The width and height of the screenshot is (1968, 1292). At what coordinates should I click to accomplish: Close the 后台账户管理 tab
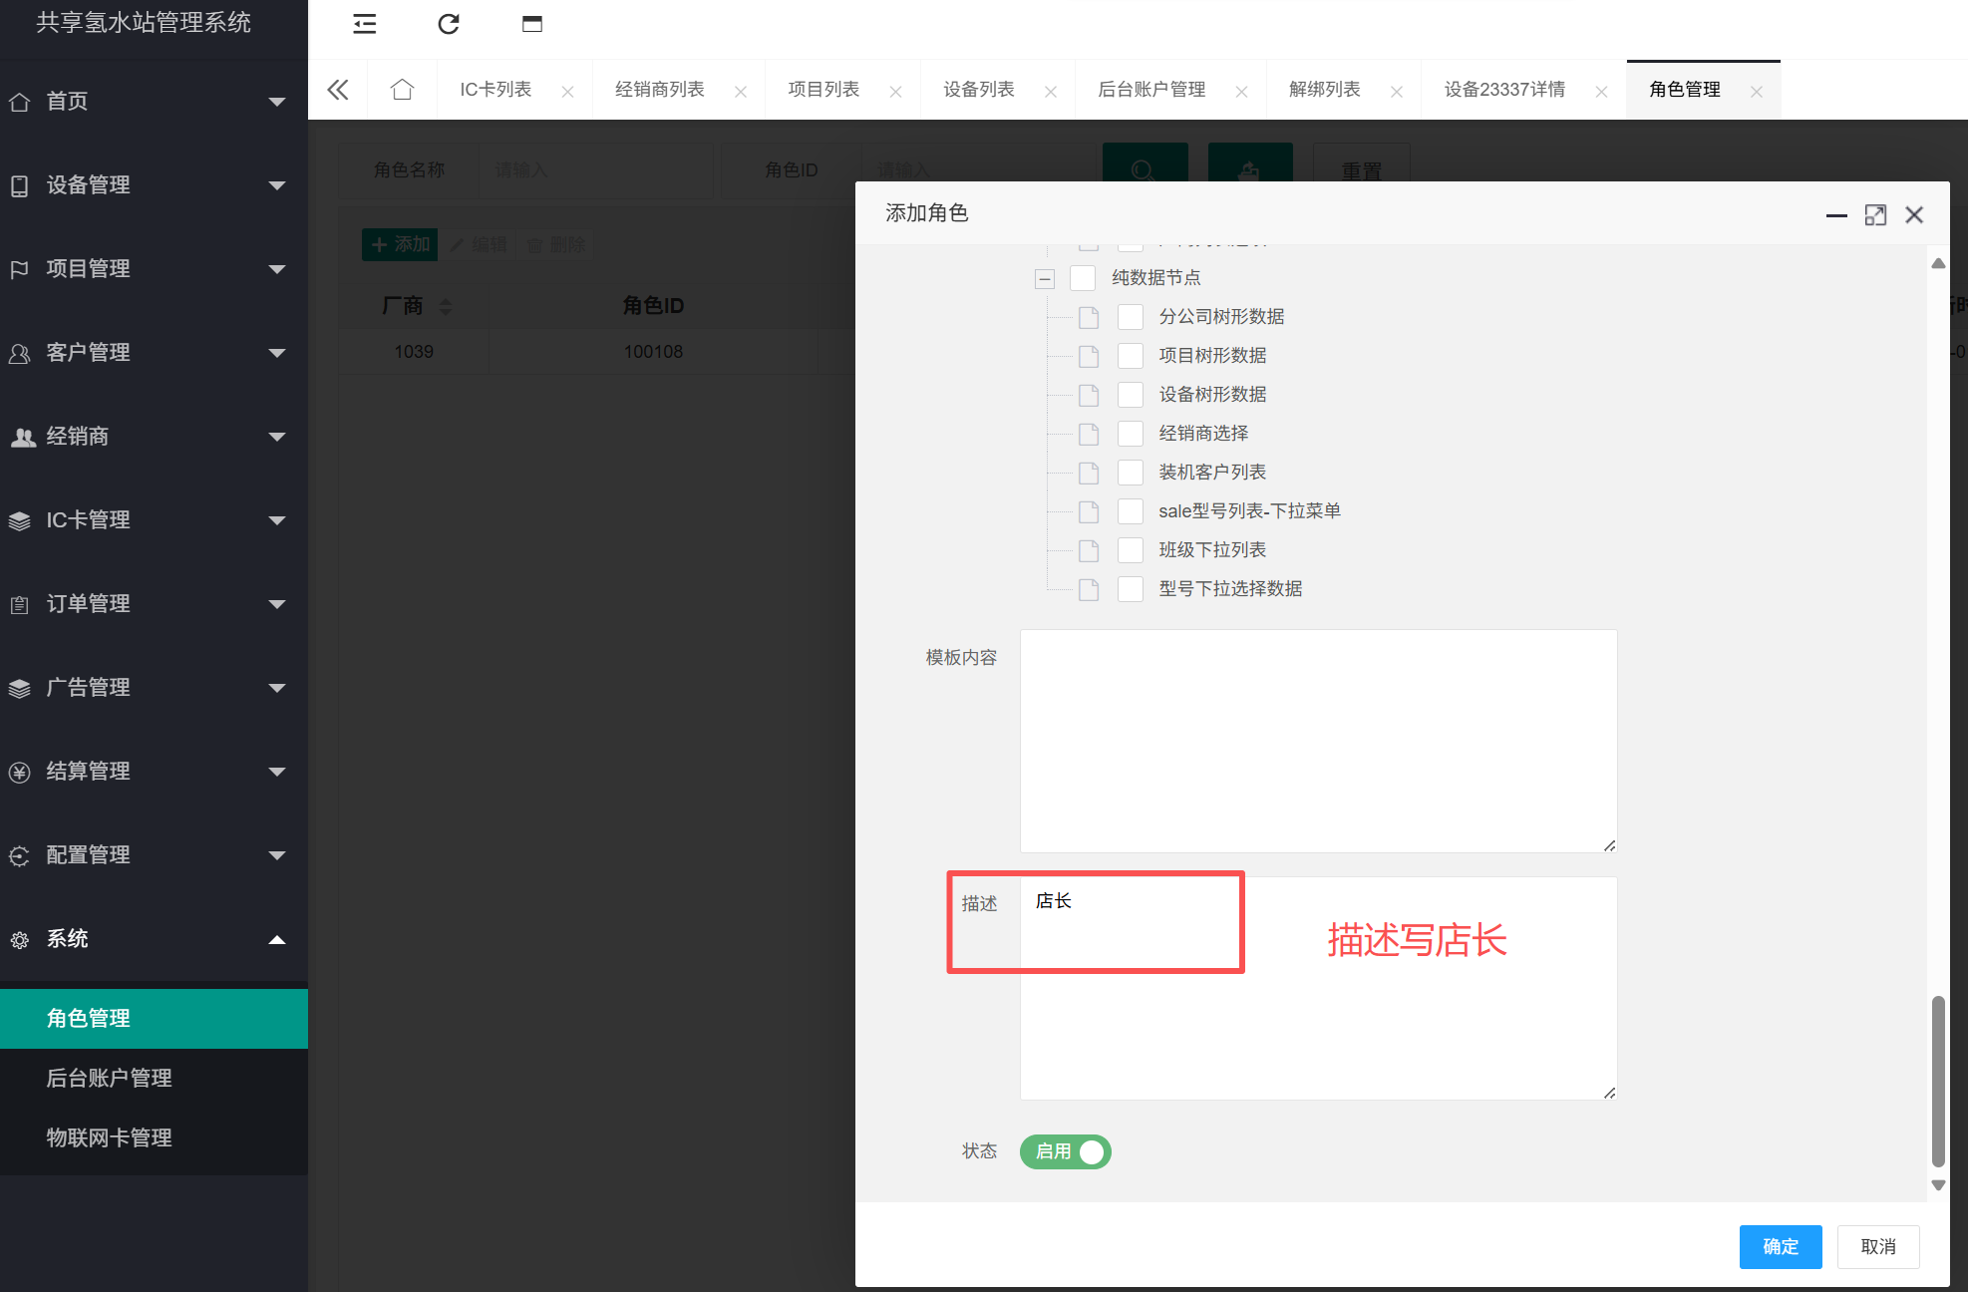click(1242, 92)
